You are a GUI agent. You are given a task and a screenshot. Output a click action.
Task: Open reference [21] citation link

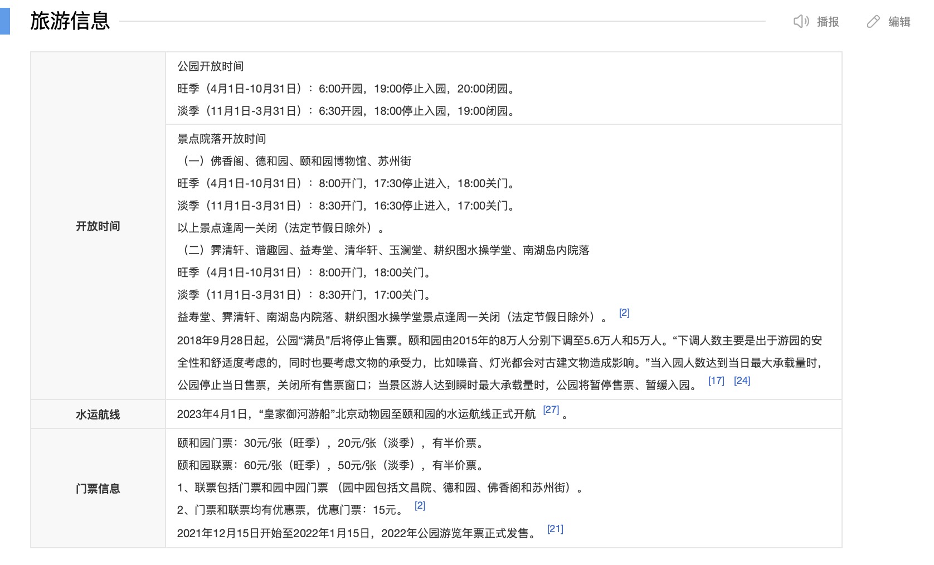[x=555, y=529]
